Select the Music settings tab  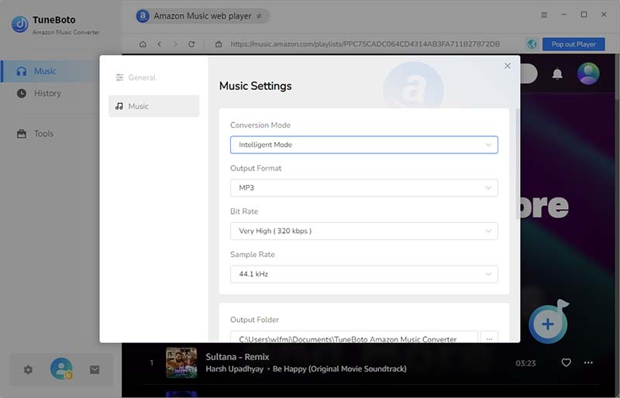pyautogui.click(x=153, y=106)
